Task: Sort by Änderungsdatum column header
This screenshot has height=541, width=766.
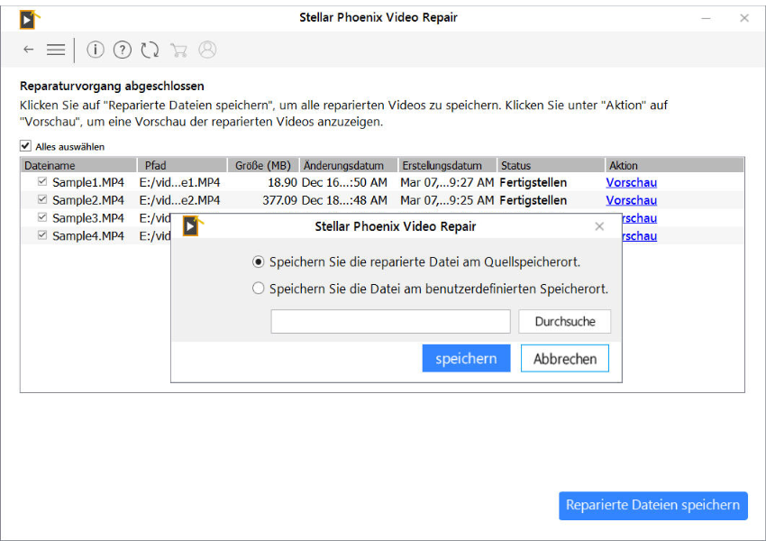Action: click(349, 165)
